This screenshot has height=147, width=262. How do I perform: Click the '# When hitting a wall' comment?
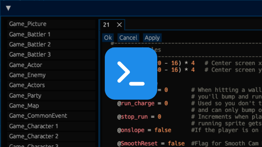[226, 90]
